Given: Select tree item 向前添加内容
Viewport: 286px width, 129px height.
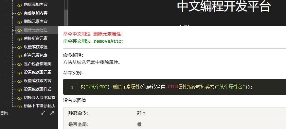Looking at the screenshot, I should click(36, 13).
